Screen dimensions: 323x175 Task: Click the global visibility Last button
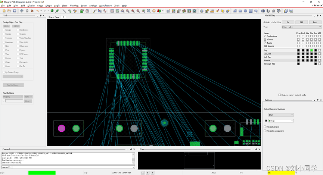point(315,22)
